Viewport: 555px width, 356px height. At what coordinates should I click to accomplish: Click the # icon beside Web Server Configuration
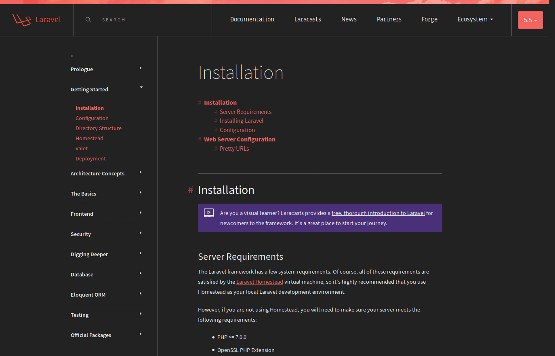(200, 139)
